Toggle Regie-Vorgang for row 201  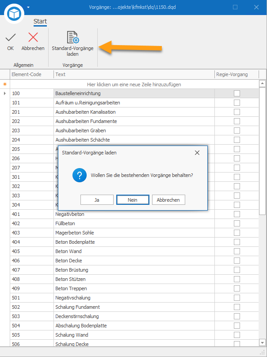click(x=237, y=112)
